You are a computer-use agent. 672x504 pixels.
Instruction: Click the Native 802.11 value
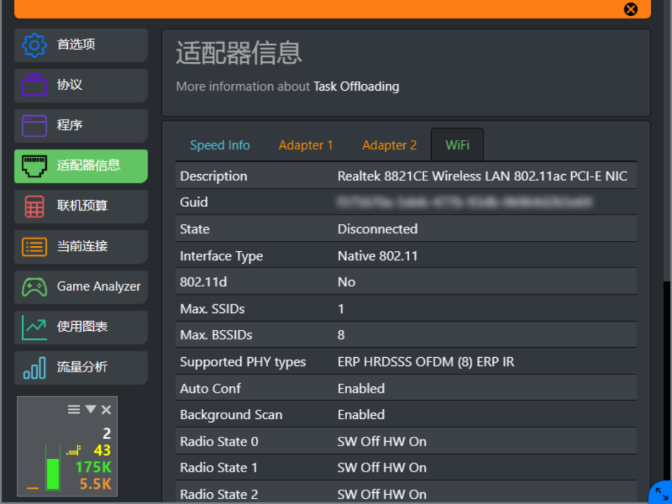coord(378,256)
